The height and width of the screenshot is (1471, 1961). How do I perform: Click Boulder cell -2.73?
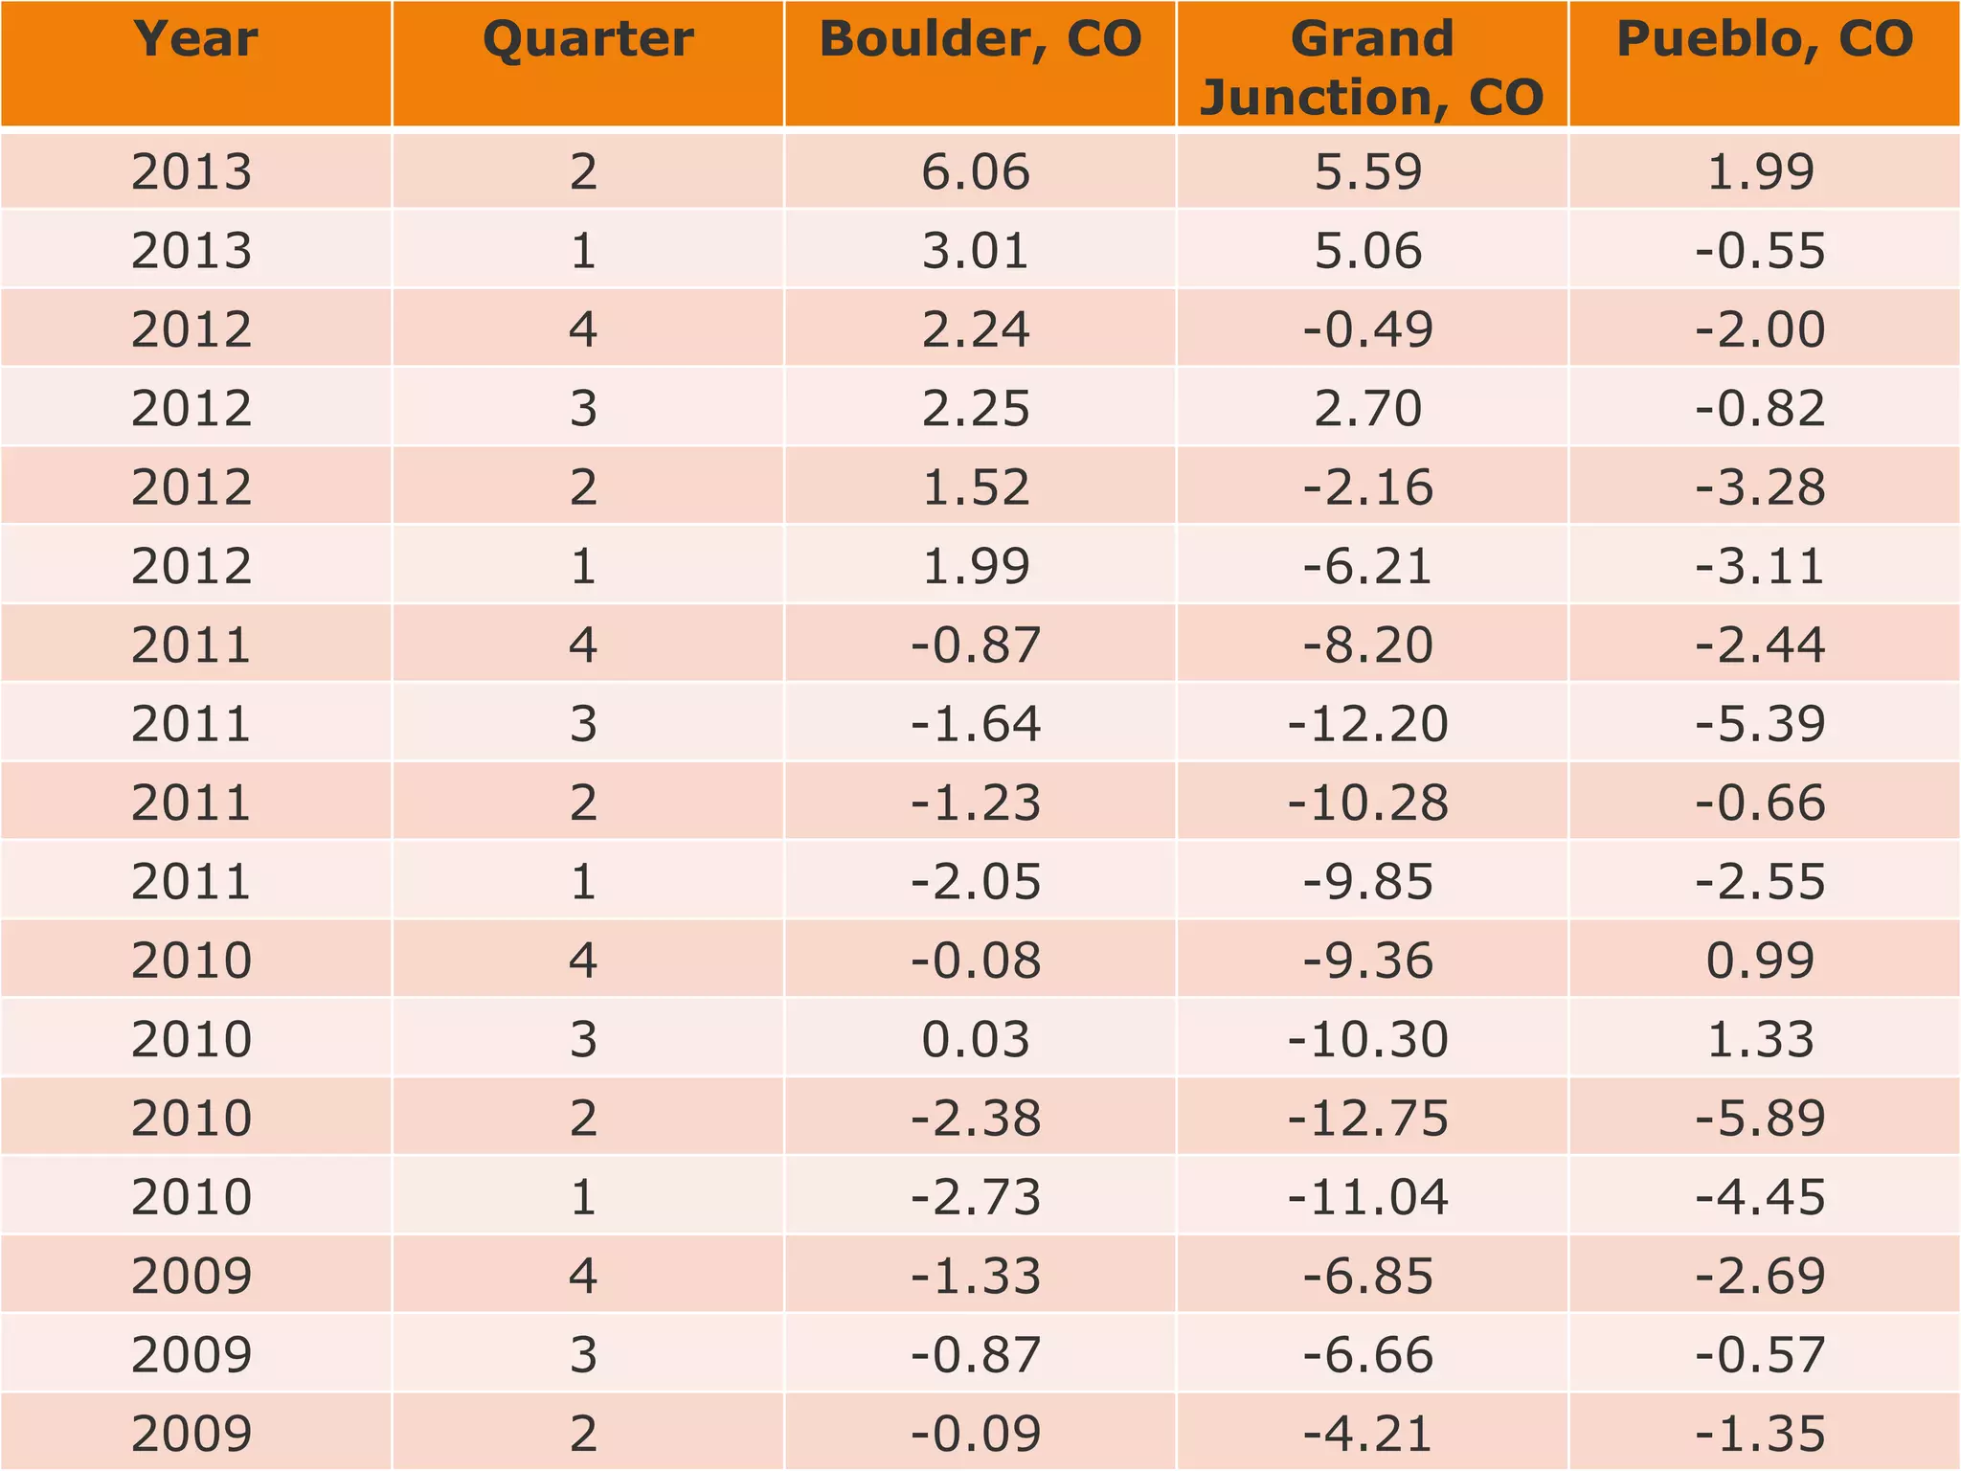[x=976, y=1197]
